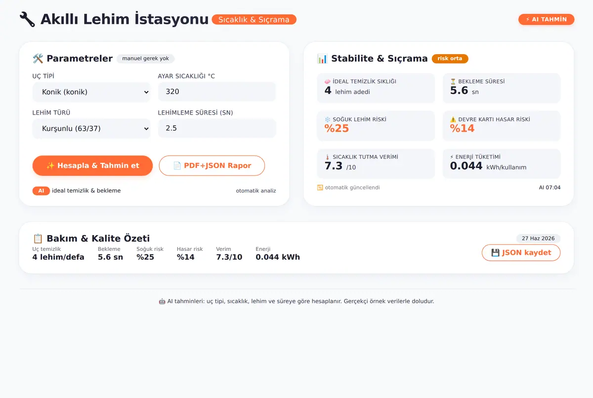The image size is (593, 398).
Task: Click the Sıcaklık & Sıçrama title badge
Action: point(254,20)
